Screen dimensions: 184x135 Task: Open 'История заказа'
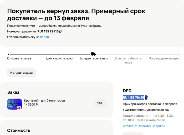(21, 73)
